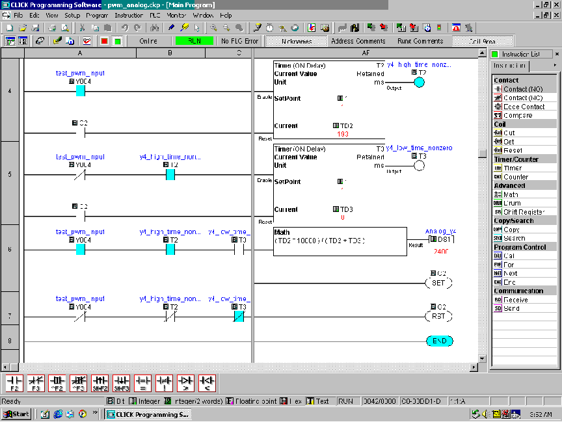The width and height of the screenshot is (562, 422).
Task: Insert a less-than compare contact
Action: (207, 383)
